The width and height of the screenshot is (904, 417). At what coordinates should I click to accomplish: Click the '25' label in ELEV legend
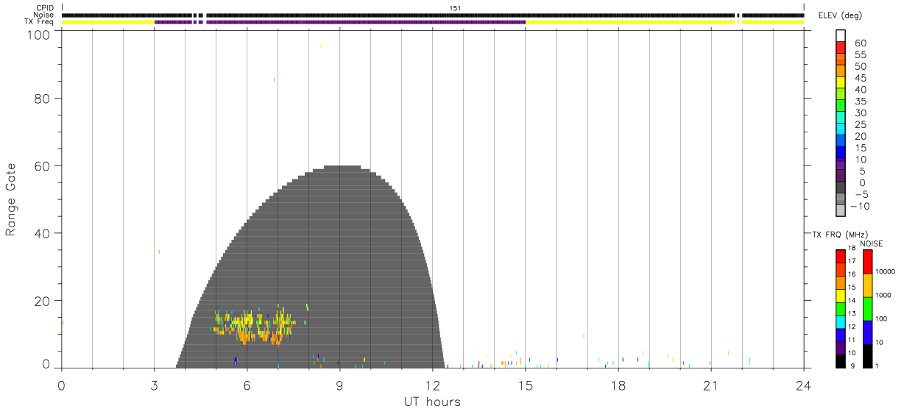click(x=860, y=124)
